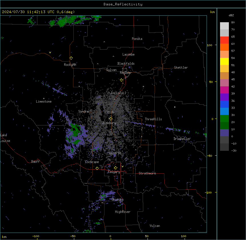The width and height of the screenshot is (246, 240).
Task: Click the Lake Louise label
Action: click(5, 138)
